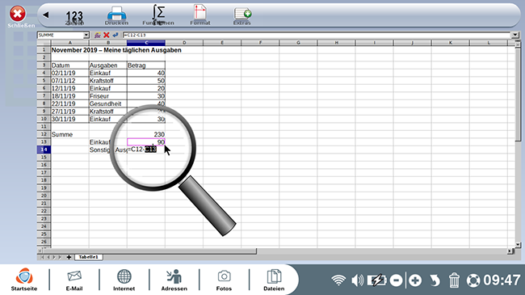Print the sheet via Drucken
525x295 pixels.
116,16
